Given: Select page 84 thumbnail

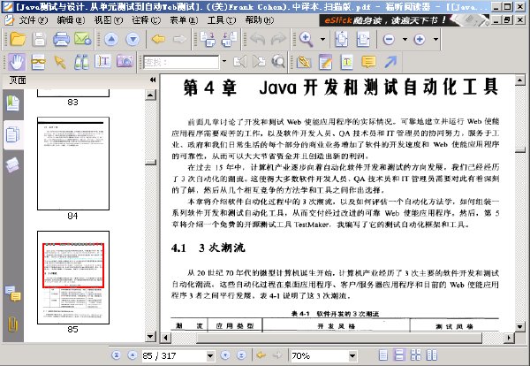Looking at the screenshot, I should (73, 164).
